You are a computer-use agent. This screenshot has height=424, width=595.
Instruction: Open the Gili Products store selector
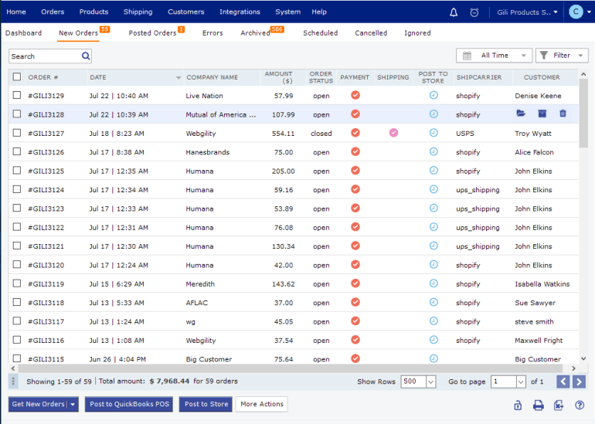point(527,12)
